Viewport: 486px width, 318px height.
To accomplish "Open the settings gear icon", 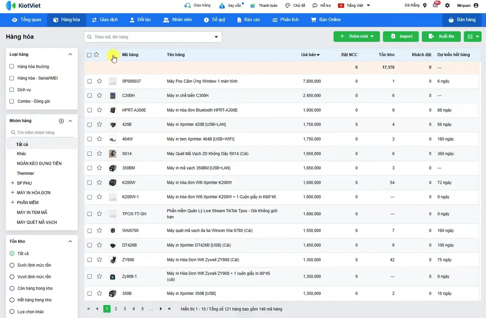I will (447, 6).
